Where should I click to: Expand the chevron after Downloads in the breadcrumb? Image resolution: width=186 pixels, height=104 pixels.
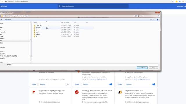pyautogui.click(x=25, y=16)
